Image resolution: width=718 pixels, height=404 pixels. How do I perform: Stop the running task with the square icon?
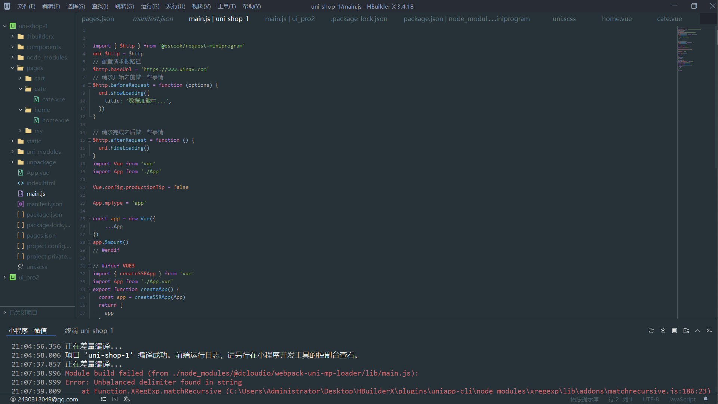tap(675, 331)
